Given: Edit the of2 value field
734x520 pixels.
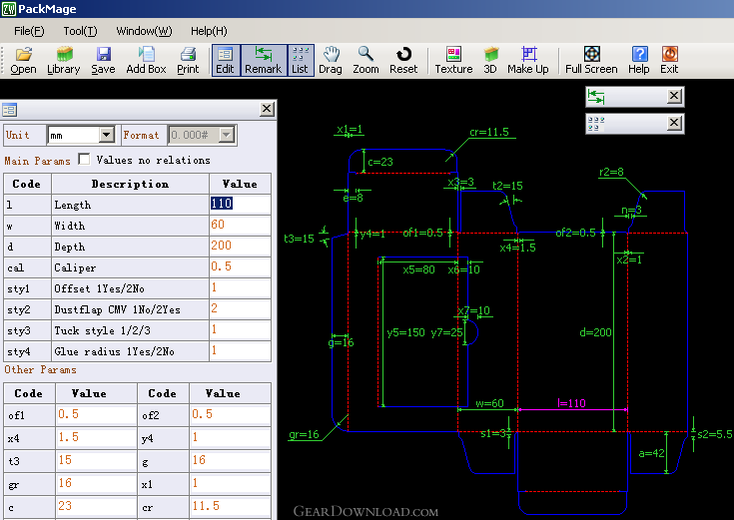Looking at the screenshot, I should click(230, 415).
